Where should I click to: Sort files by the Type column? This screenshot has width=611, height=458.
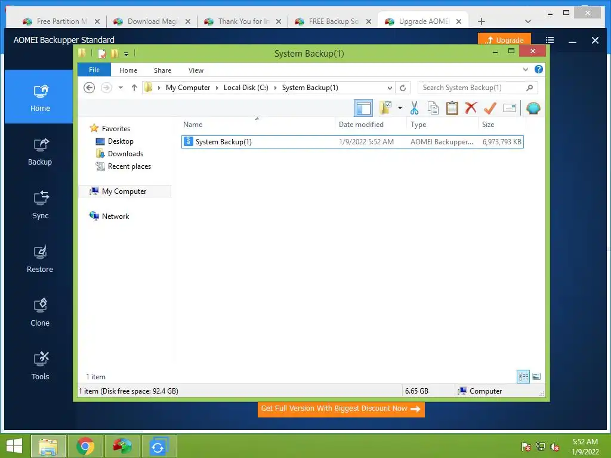pyautogui.click(x=442, y=125)
